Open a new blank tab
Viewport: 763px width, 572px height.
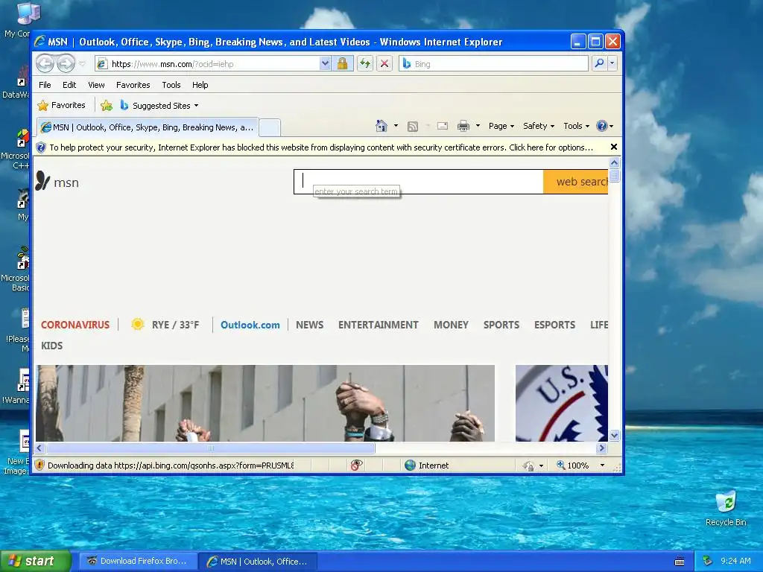pos(269,127)
